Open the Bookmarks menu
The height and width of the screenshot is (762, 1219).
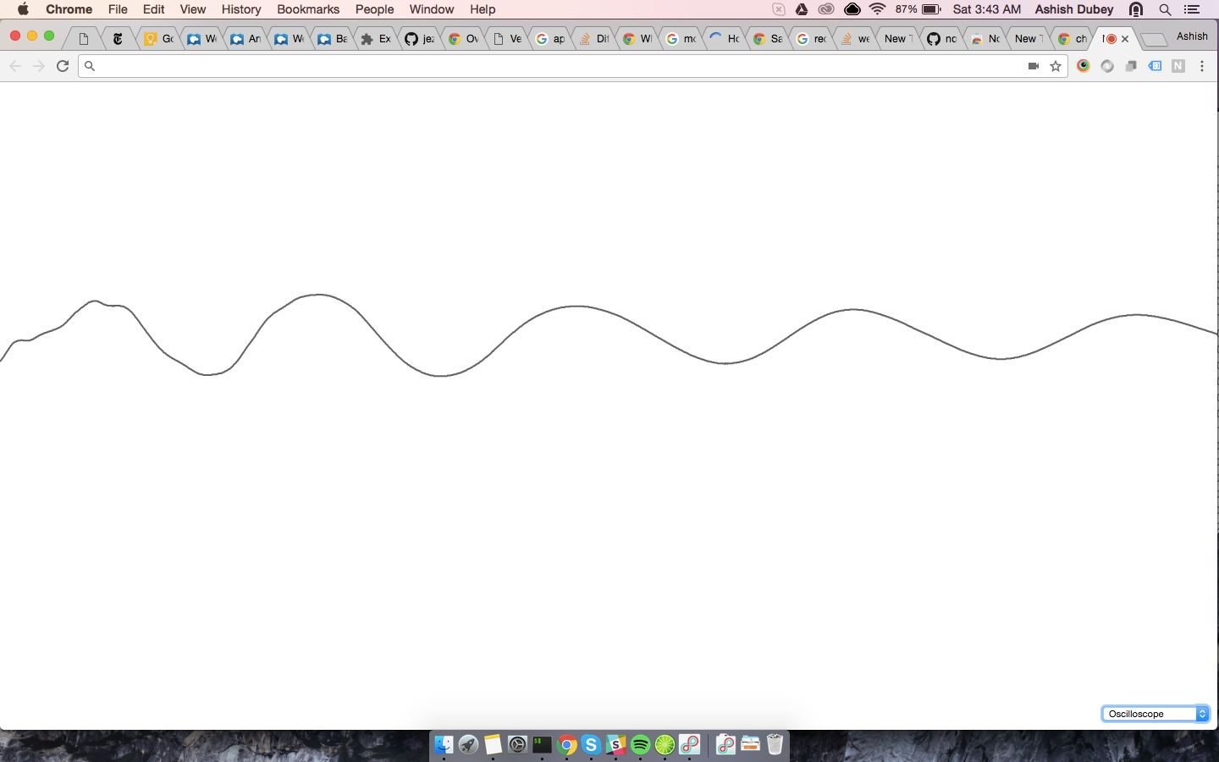(308, 9)
